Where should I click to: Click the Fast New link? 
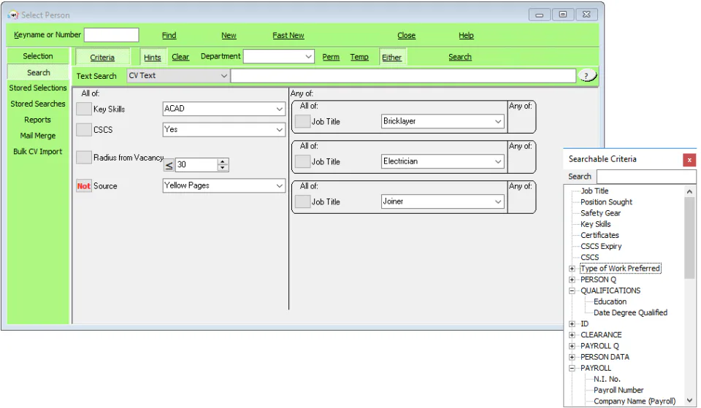(288, 35)
